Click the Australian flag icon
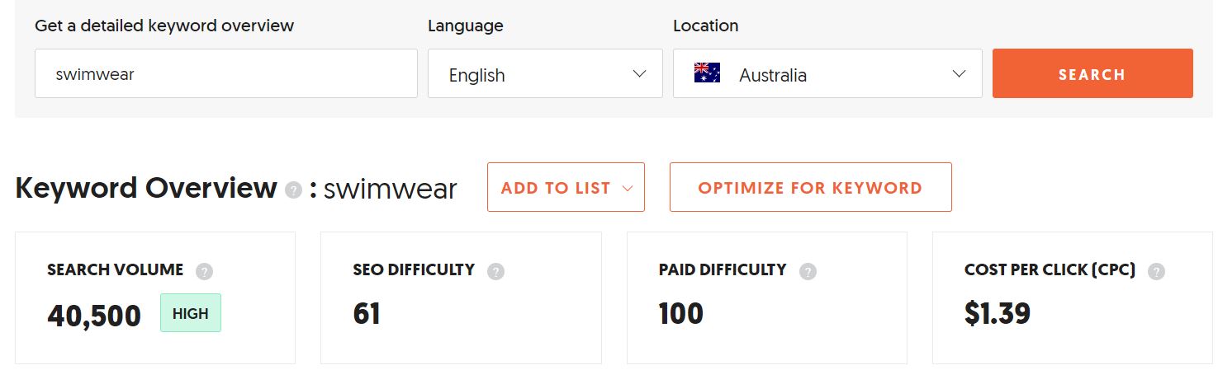 pyautogui.click(x=708, y=73)
